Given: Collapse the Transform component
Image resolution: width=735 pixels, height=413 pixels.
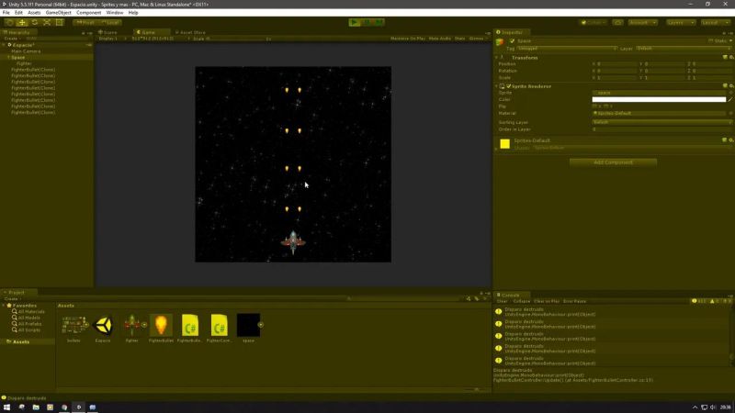Looking at the screenshot, I should click(x=497, y=58).
